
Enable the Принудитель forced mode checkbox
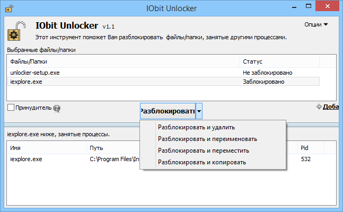point(11,108)
